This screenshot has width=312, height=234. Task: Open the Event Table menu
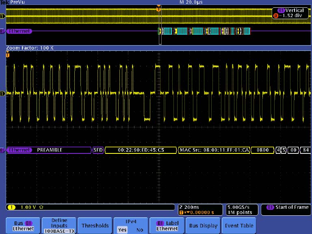coord(239,225)
